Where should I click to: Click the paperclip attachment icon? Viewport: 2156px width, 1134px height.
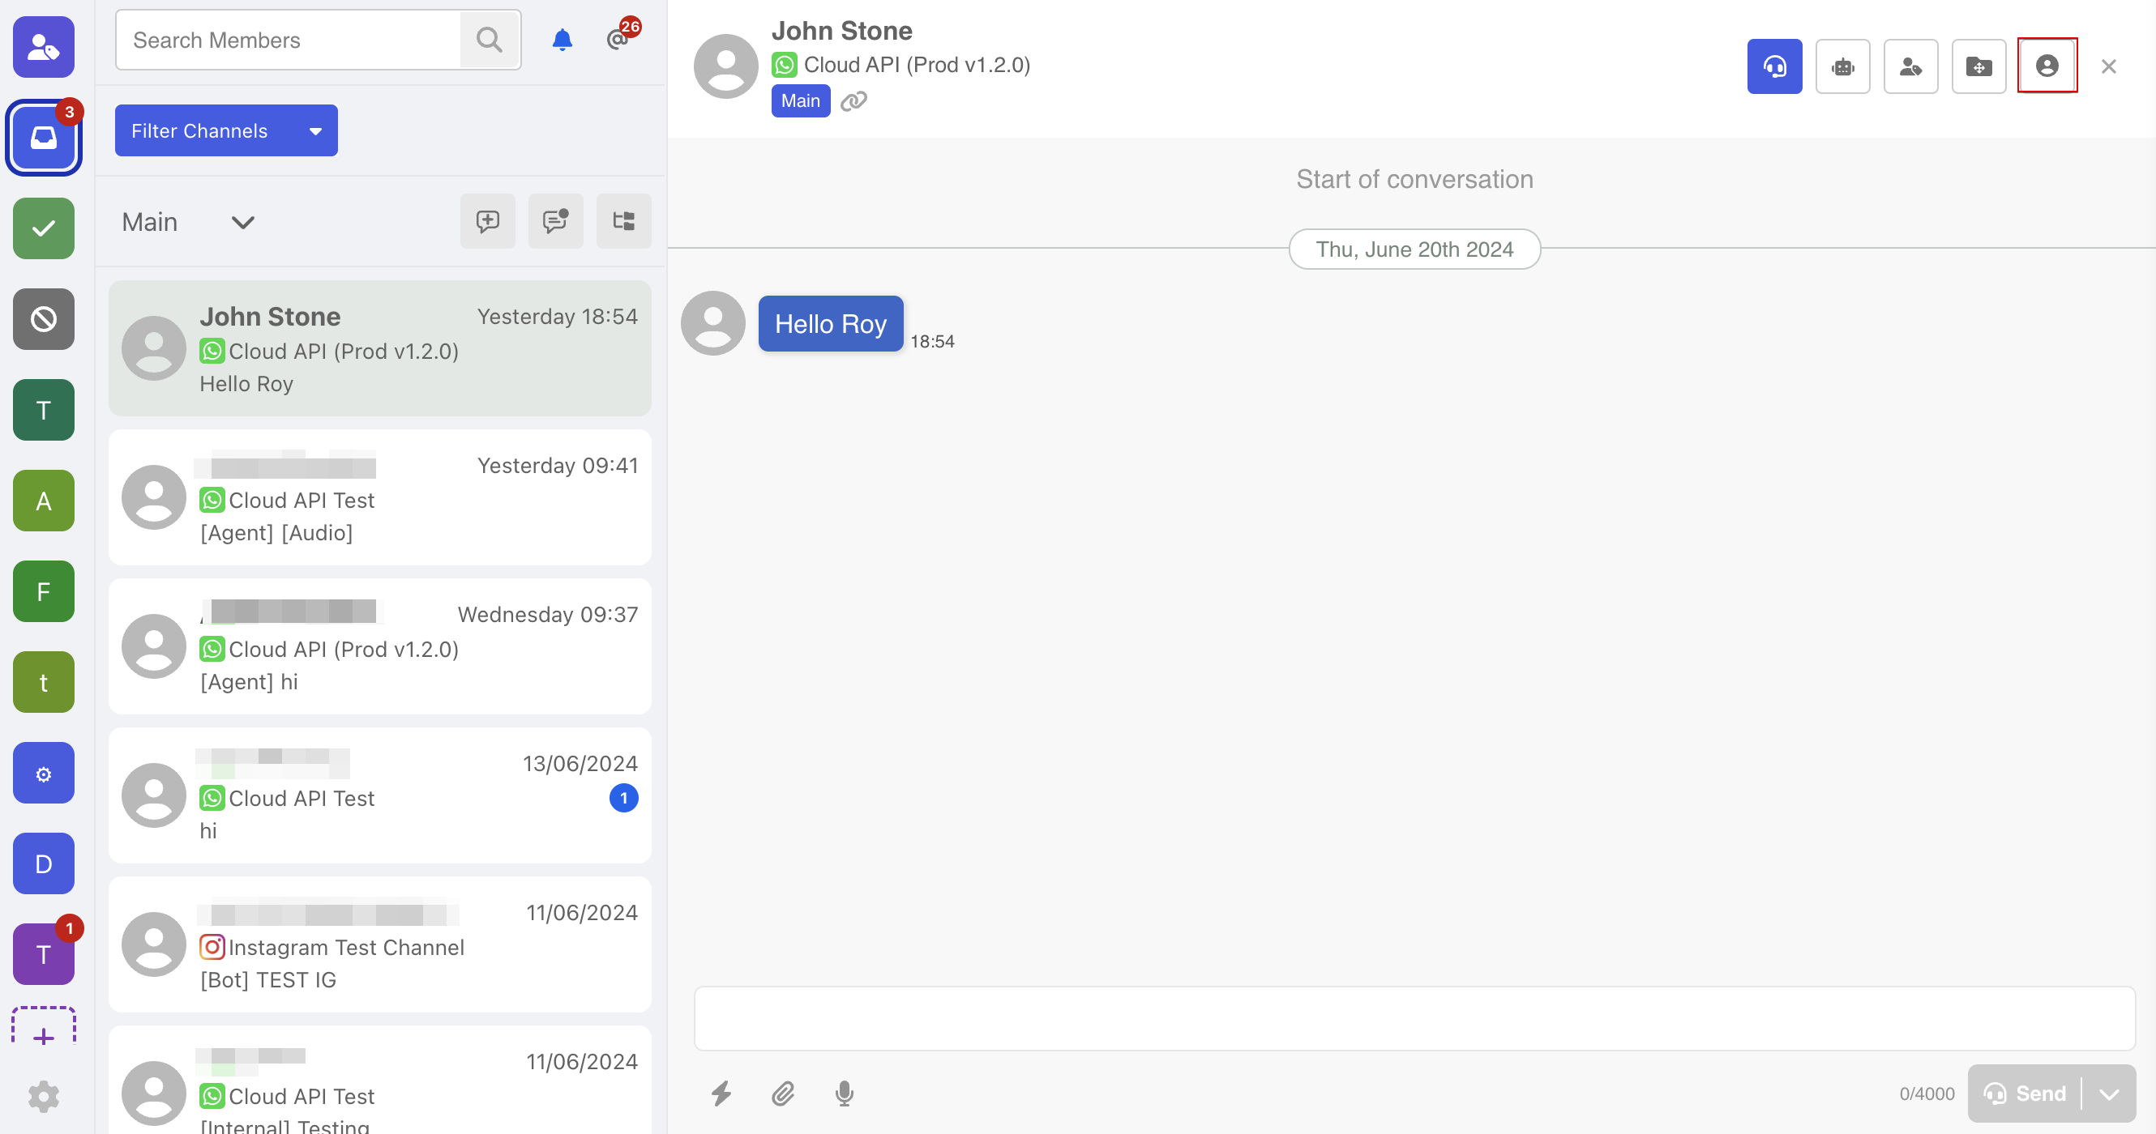[782, 1093]
